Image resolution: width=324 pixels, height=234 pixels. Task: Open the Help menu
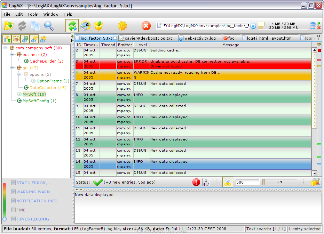point(68,14)
